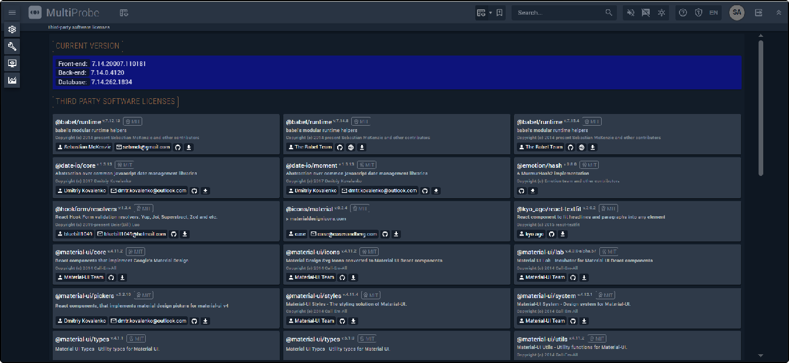Open GitHub link for @date-io/core
Image resolution: width=789 pixels, height=363 pixels.
(195, 191)
